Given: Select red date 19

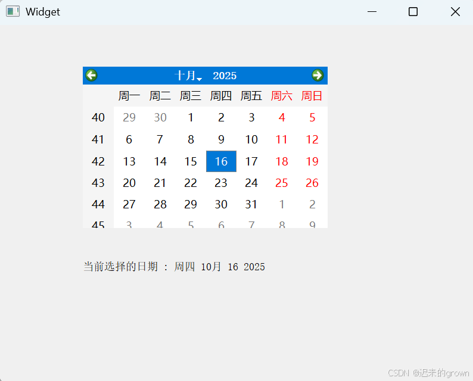Looking at the screenshot, I should (x=313, y=161).
